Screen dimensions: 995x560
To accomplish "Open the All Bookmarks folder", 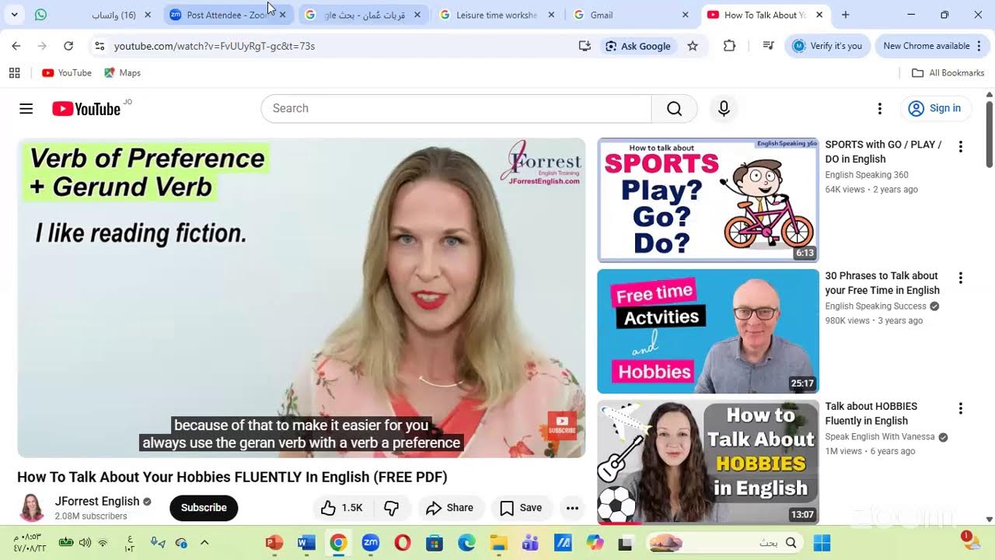I will [948, 73].
